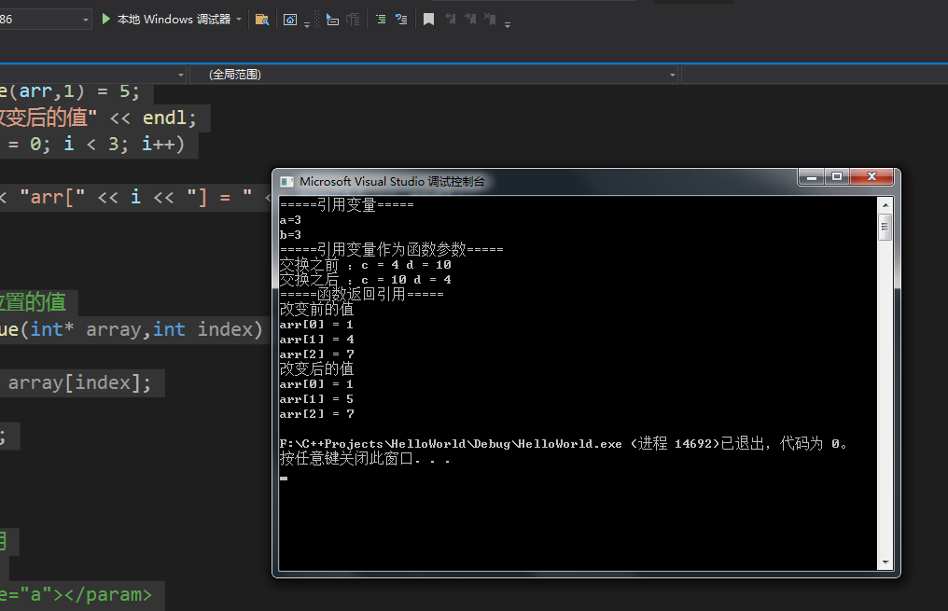Click the comment selection icon

tap(401, 20)
